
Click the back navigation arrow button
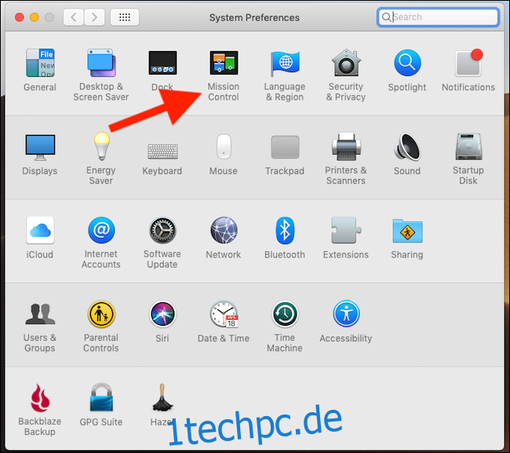click(74, 17)
